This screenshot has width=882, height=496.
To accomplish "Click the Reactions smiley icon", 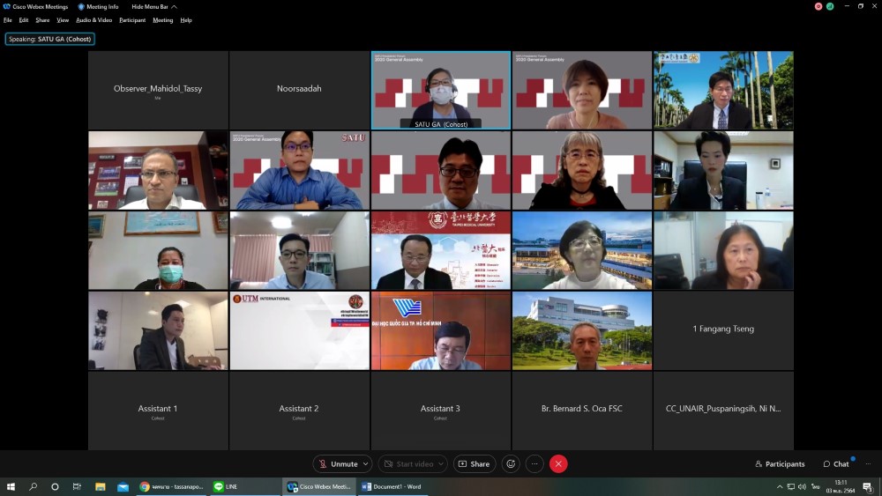I will click(x=510, y=464).
